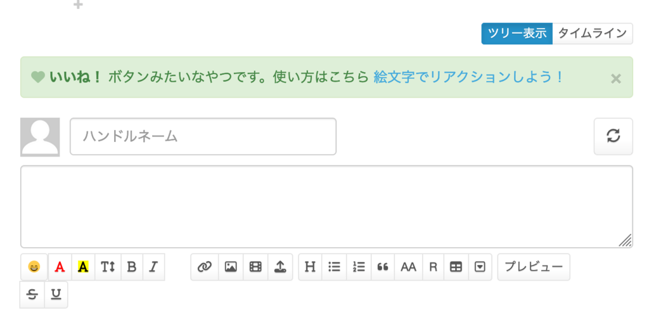The height and width of the screenshot is (315, 649).
Task: Select the red text color icon
Action: coord(60,267)
